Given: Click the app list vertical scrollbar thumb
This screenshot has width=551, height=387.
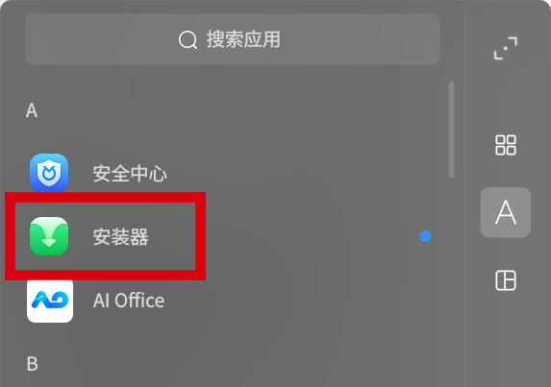Looking at the screenshot, I should point(451,130).
